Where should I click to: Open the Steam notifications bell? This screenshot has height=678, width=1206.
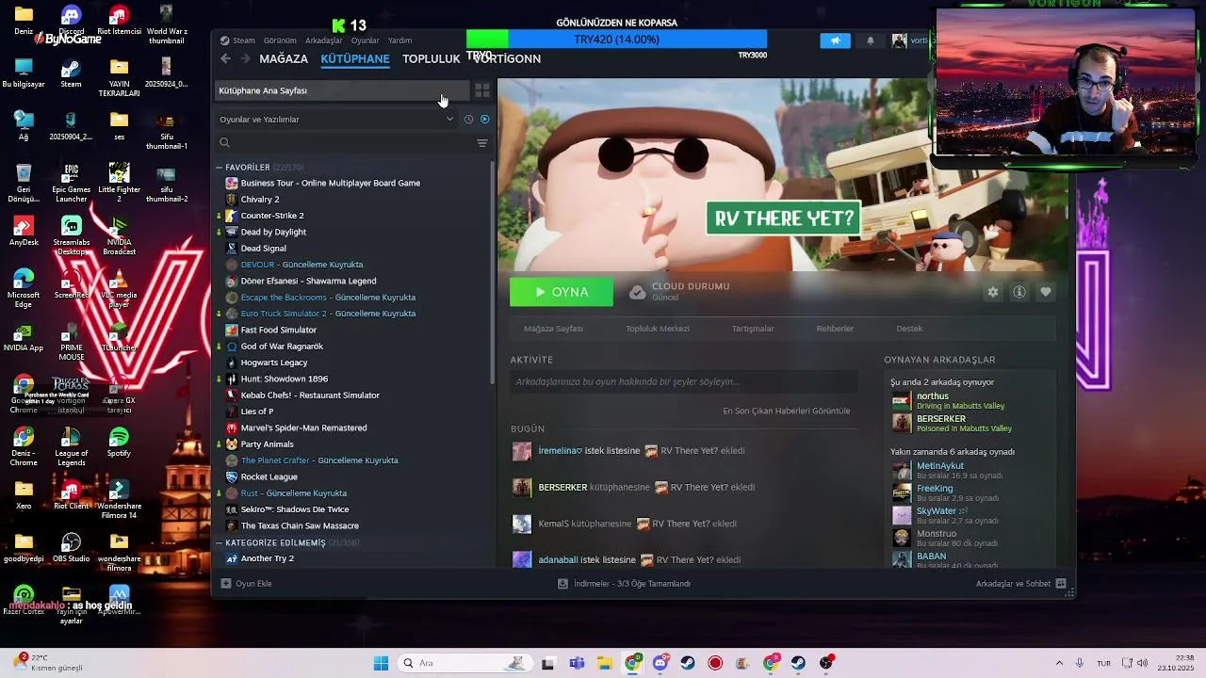point(870,40)
